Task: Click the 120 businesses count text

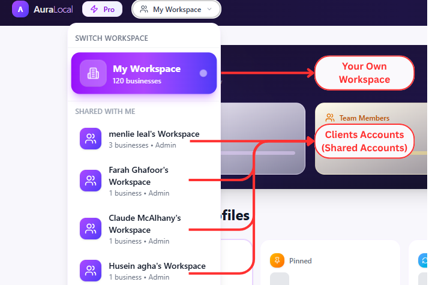Action: pyautogui.click(x=137, y=81)
